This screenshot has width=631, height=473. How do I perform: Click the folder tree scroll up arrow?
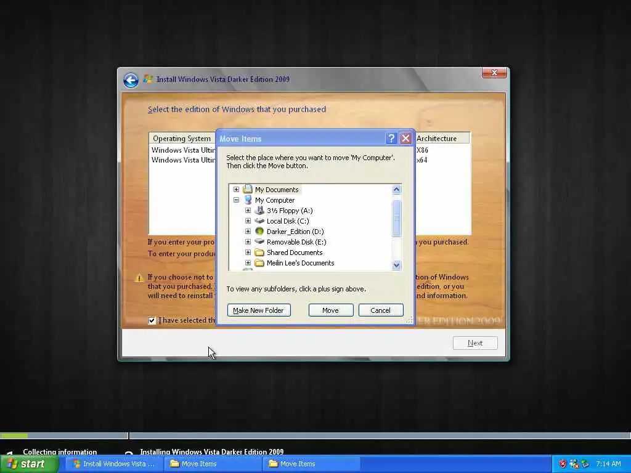[x=396, y=190]
